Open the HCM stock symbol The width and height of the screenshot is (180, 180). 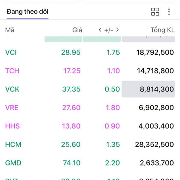(13, 144)
